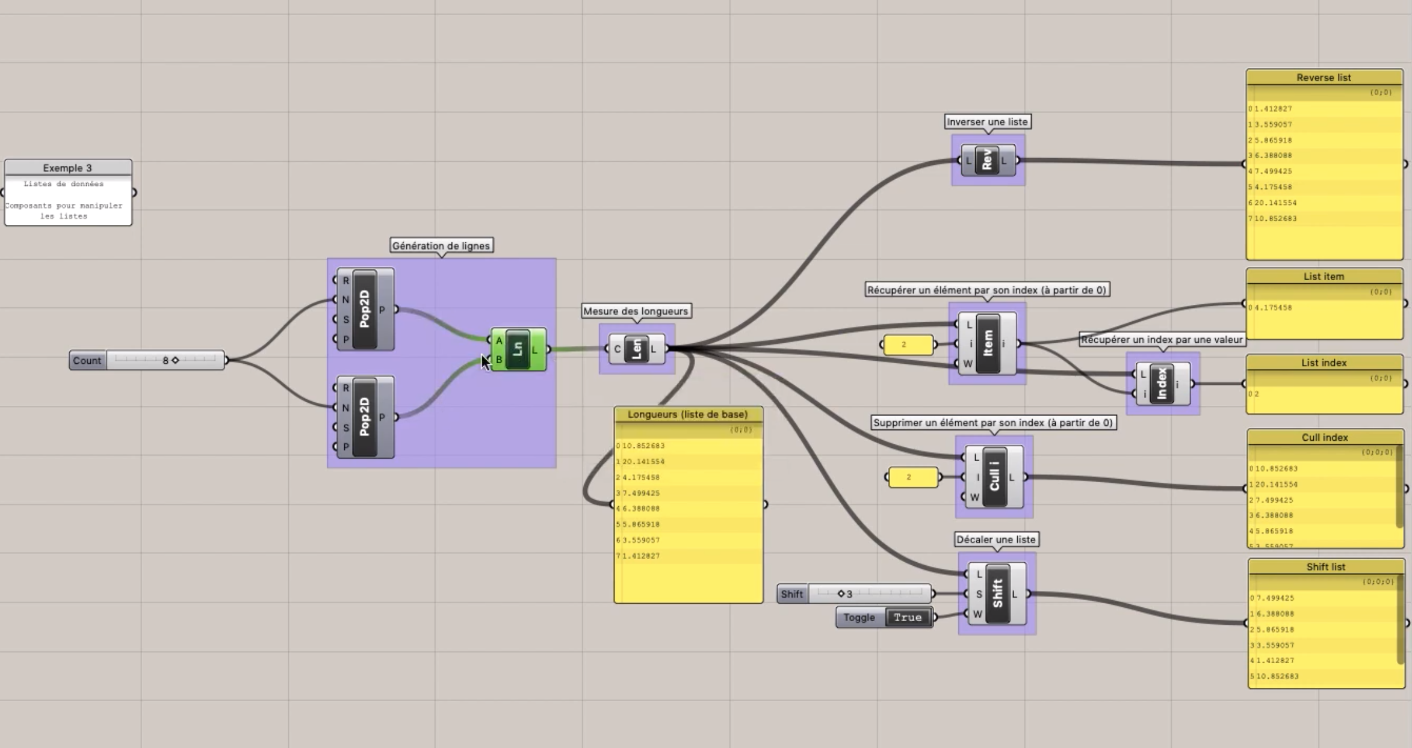The width and height of the screenshot is (1412, 748).
Task: Click the Shift slider handle at 3
Action: (841, 593)
